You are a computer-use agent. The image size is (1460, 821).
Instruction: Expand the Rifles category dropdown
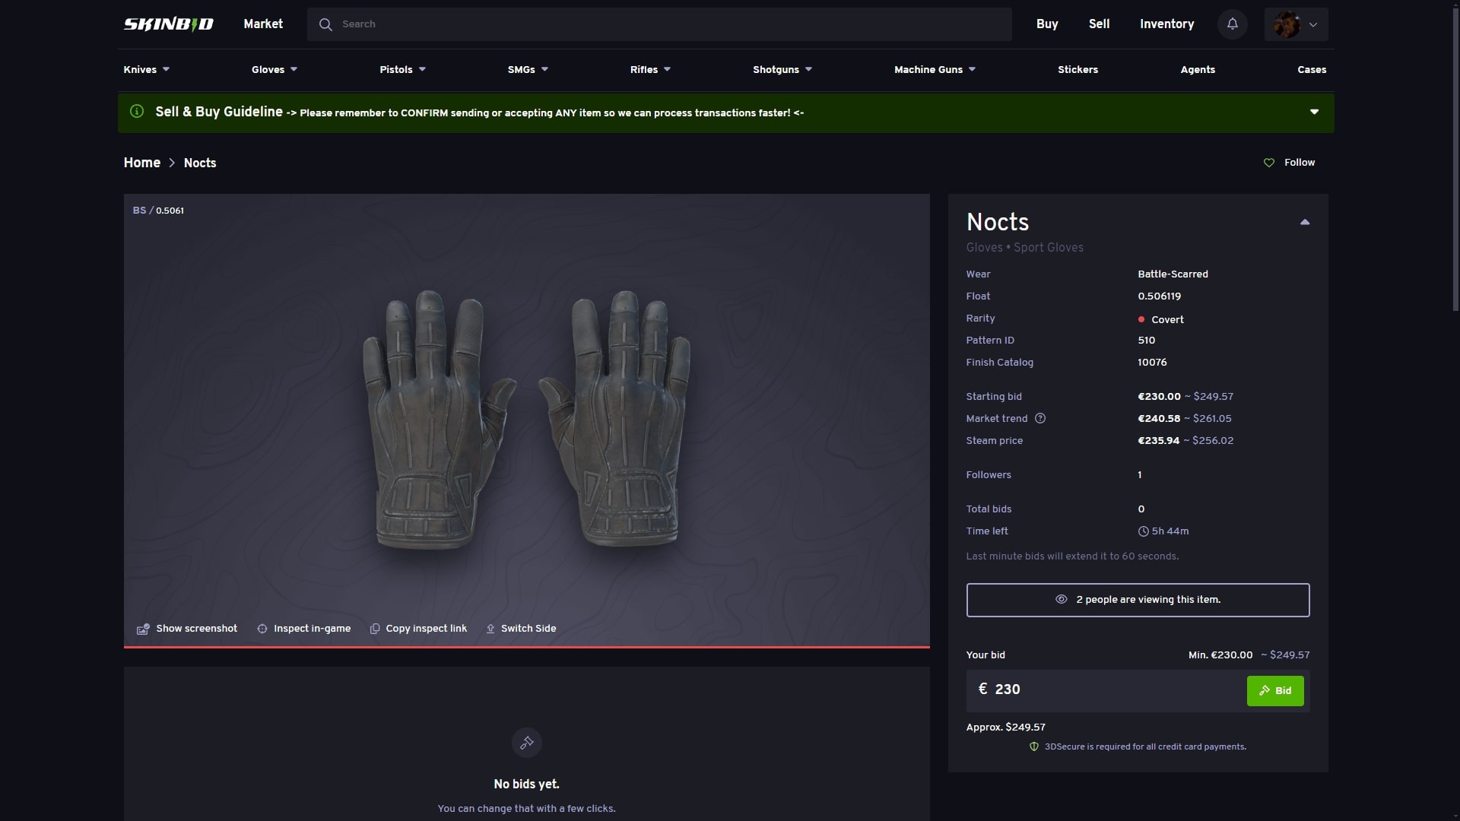click(649, 69)
